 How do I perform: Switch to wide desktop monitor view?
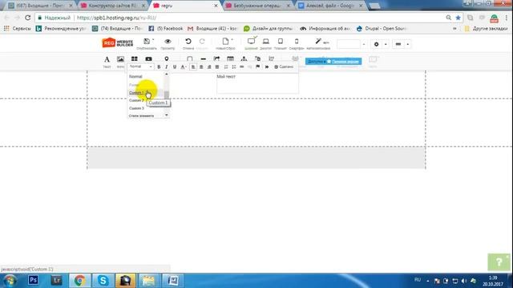coord(251,41)
